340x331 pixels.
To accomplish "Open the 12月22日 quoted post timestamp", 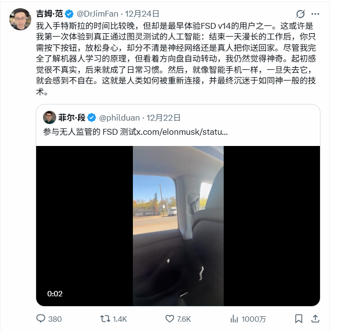I will coord(164,118).
